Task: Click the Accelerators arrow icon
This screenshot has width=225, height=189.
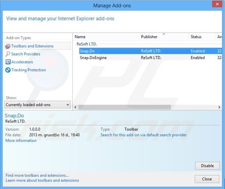Action: click(8, 62)
